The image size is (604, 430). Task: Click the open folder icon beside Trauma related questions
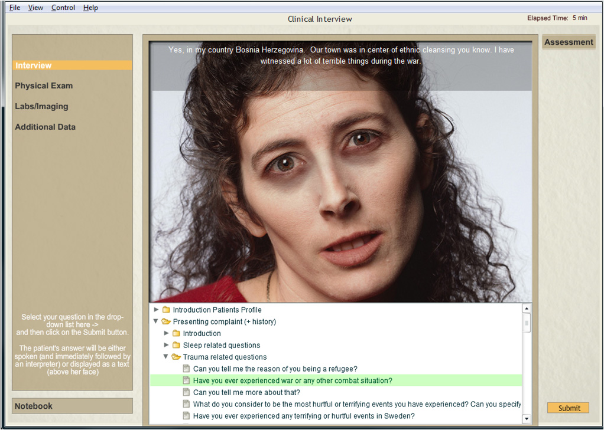click(x=176, y=357)
